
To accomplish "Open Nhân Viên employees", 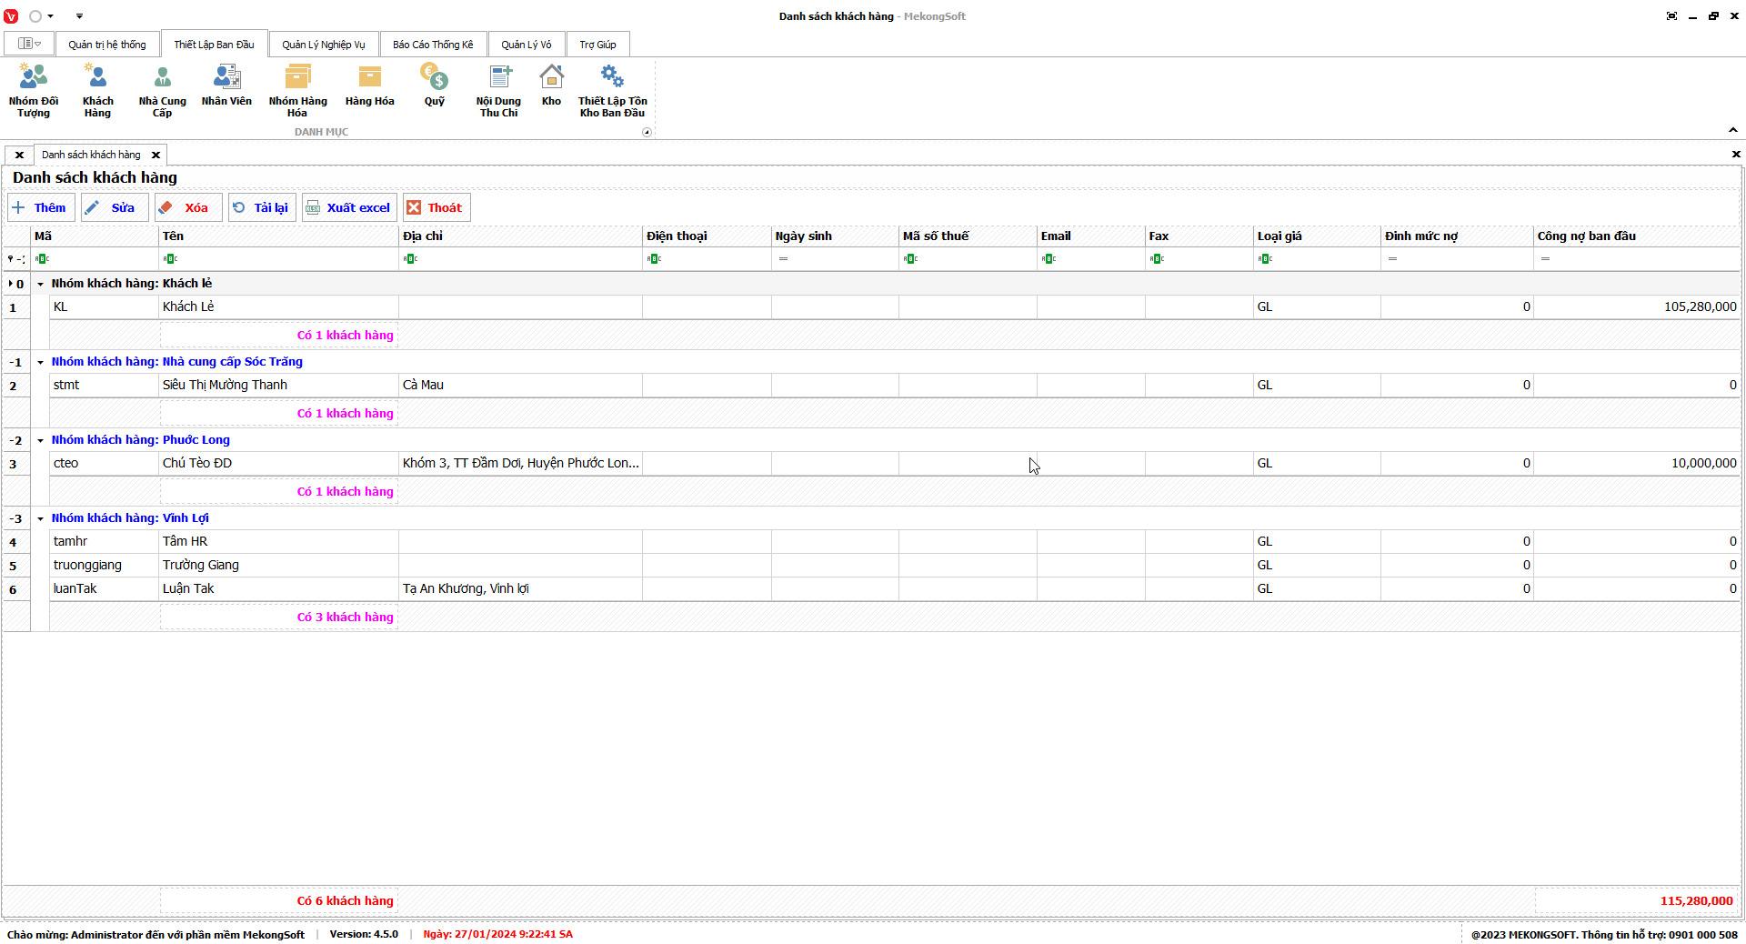I will tap(226, 86).
